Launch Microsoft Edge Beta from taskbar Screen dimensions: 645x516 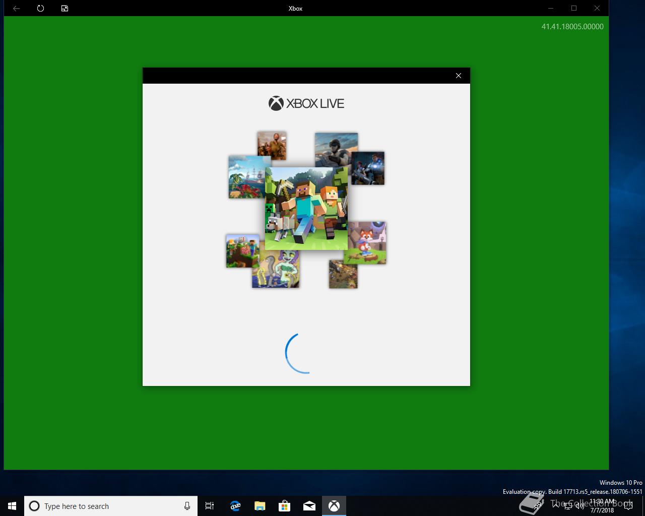point(235,506)
